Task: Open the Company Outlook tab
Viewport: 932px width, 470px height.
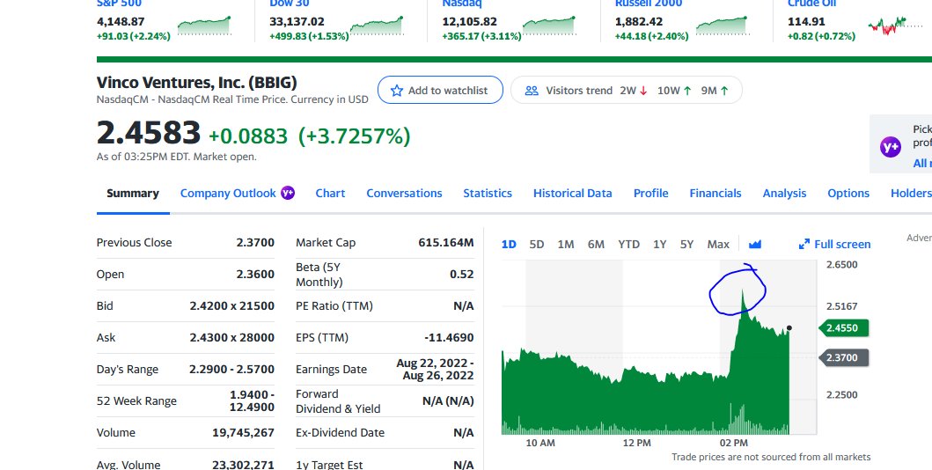Action: 228,193
